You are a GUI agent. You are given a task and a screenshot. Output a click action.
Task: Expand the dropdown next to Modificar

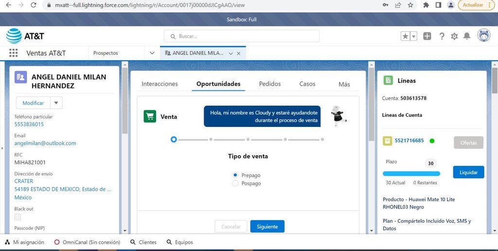click(x=56, y=103)
